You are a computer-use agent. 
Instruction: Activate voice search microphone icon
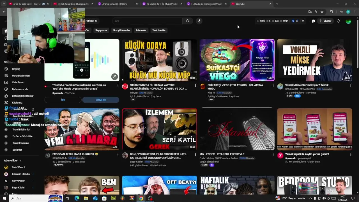[x=199, y=21]
